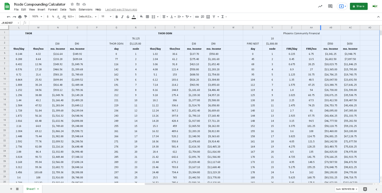Open the font family dropdown

[x=87, y=16]
